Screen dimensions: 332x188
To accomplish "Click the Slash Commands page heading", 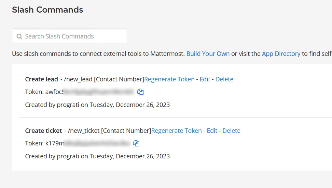I will pos(47,10).
